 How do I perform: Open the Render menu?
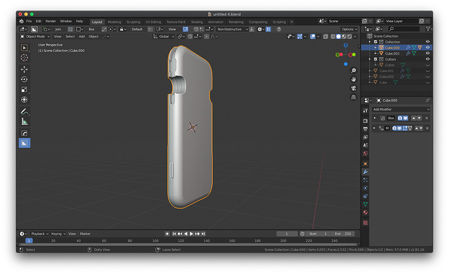tap(51, 21)
